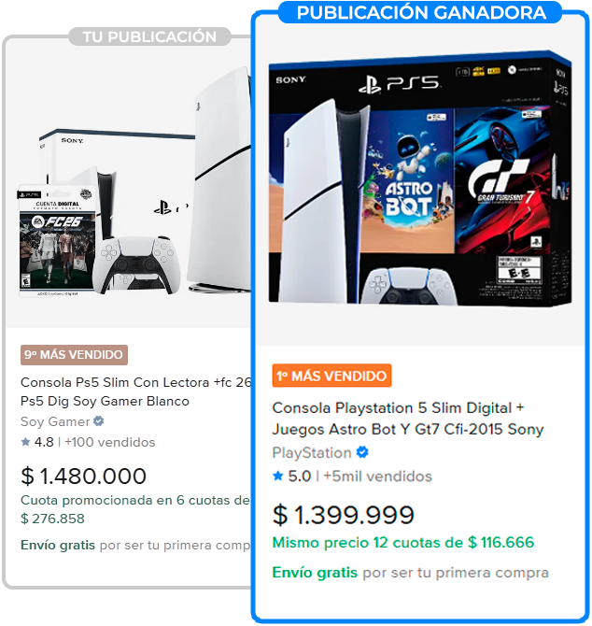
Task: Click the star icon beside 4.8 rating
Action: coord(25,442)
